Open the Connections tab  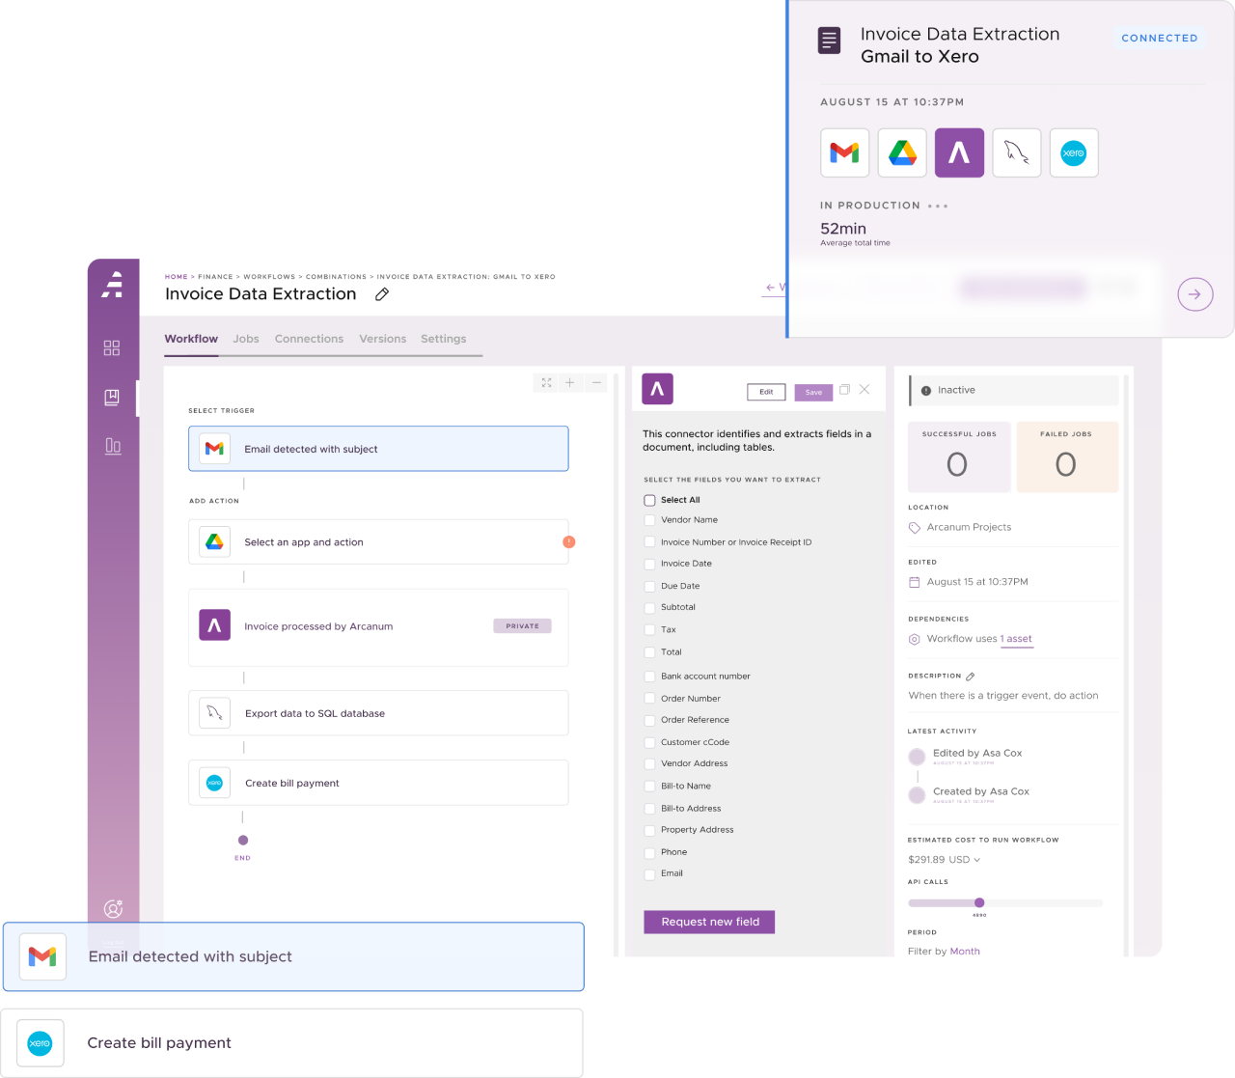[309, 339]
